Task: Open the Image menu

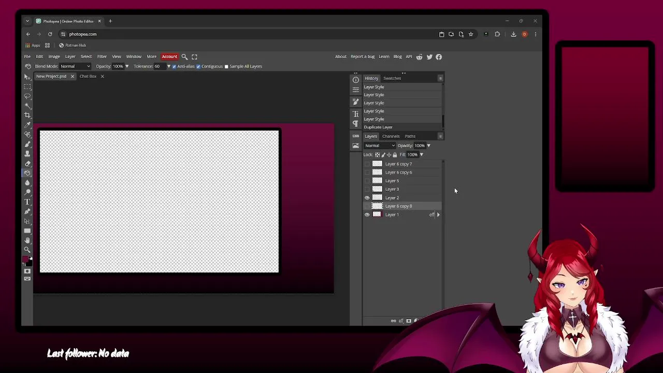Action: [x=54, y=56]
